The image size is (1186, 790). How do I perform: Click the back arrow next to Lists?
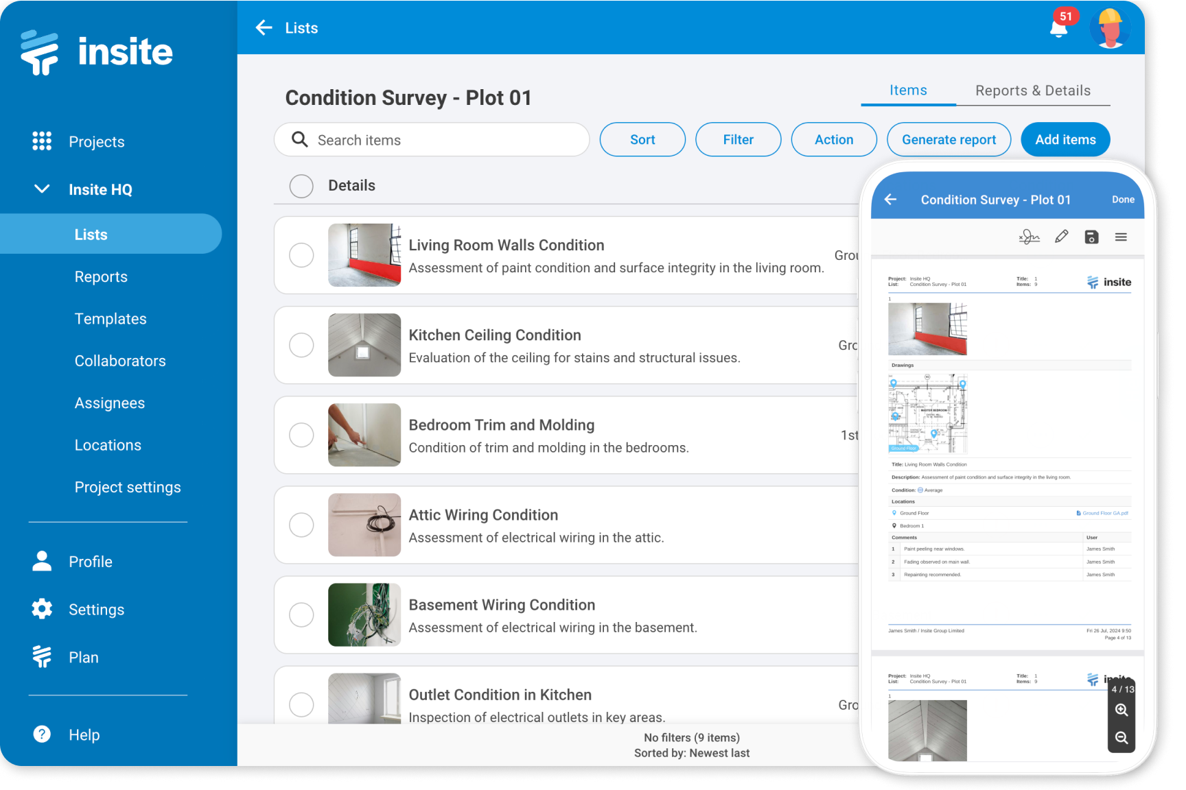tap(264, 27)
